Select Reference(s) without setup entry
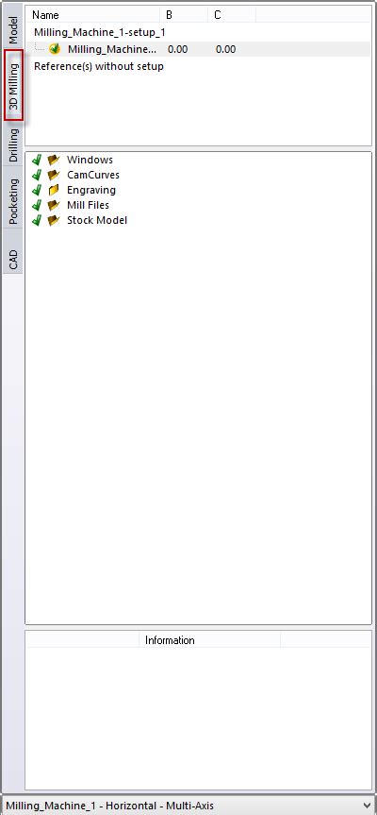This screenshot has height=815, width=377. pyautogui.click(x=99, y=66)
